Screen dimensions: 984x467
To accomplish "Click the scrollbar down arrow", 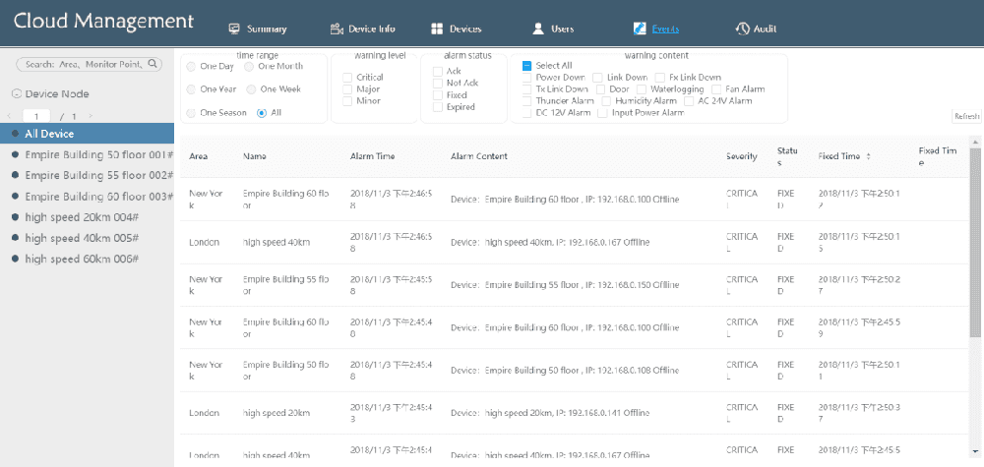I will tap(975, 451).
